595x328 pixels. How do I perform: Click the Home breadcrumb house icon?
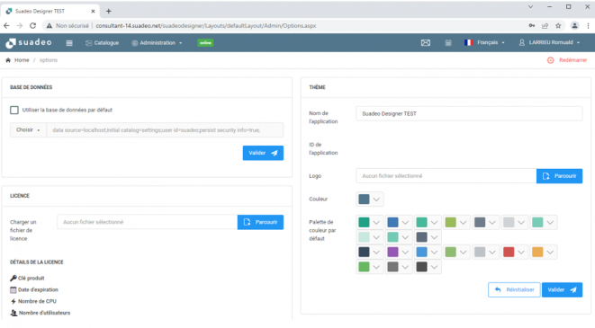(x=8, y=60)
